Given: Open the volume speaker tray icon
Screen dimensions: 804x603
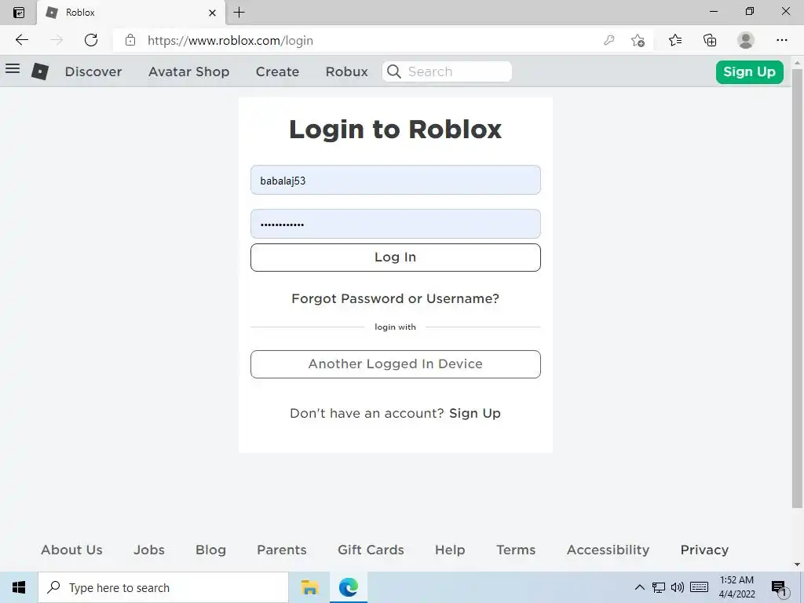Looking at the screenshot, I should (678, 587).
